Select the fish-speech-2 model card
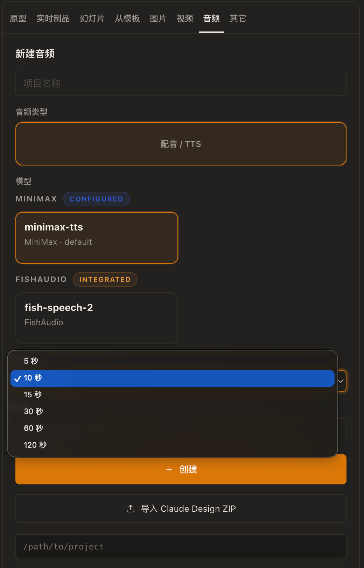Screen dimensions: 364x568 (x=97, y=318)
